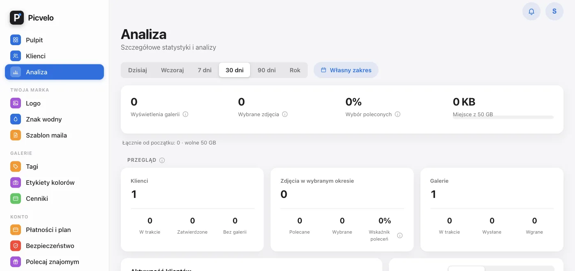
Task: Select the Dzisiaj time range
Action: (138, 70)
